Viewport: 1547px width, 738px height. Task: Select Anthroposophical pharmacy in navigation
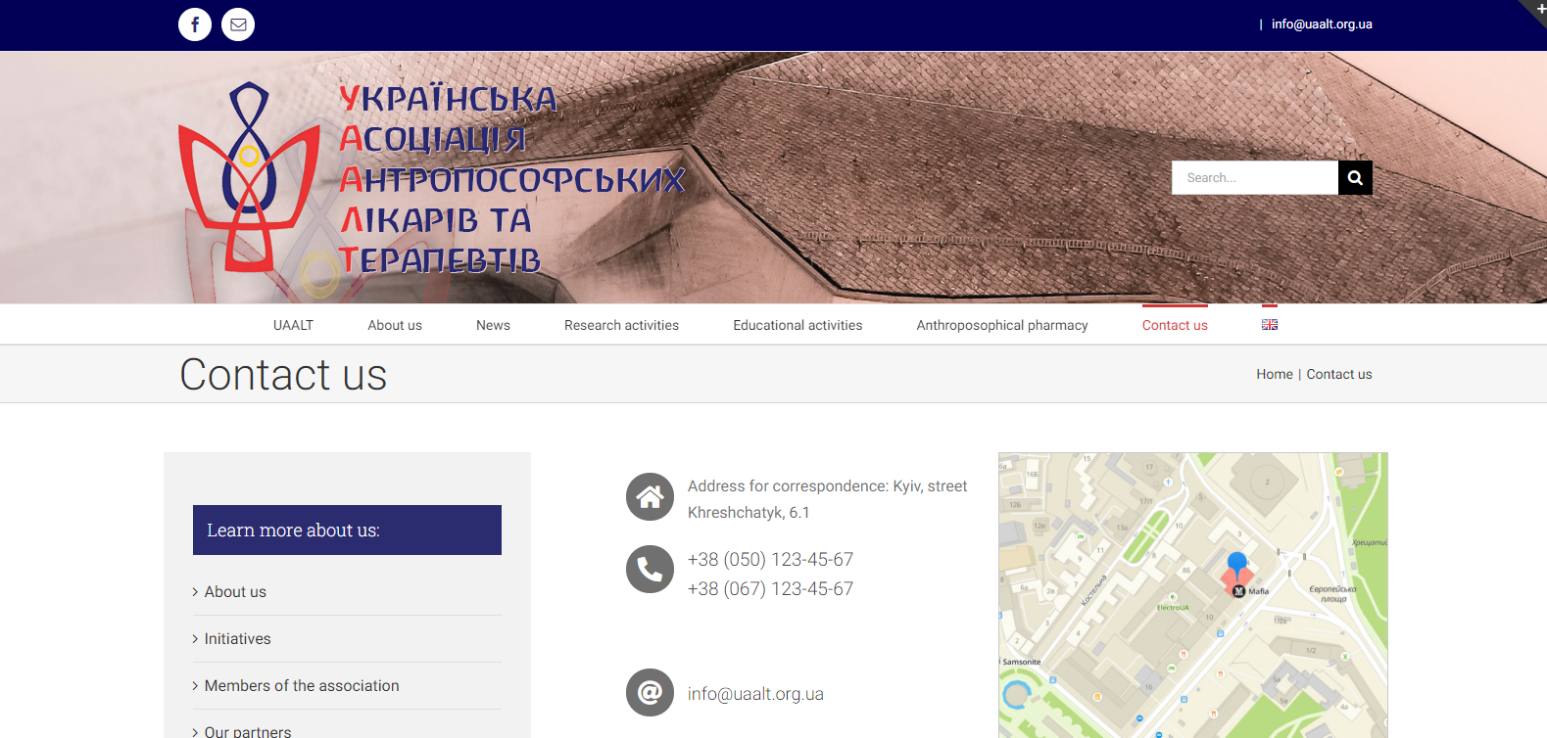coord(1001,325)
